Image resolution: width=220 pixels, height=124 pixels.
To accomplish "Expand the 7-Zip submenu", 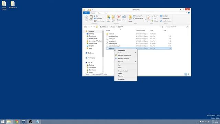I will coord(126,53).
